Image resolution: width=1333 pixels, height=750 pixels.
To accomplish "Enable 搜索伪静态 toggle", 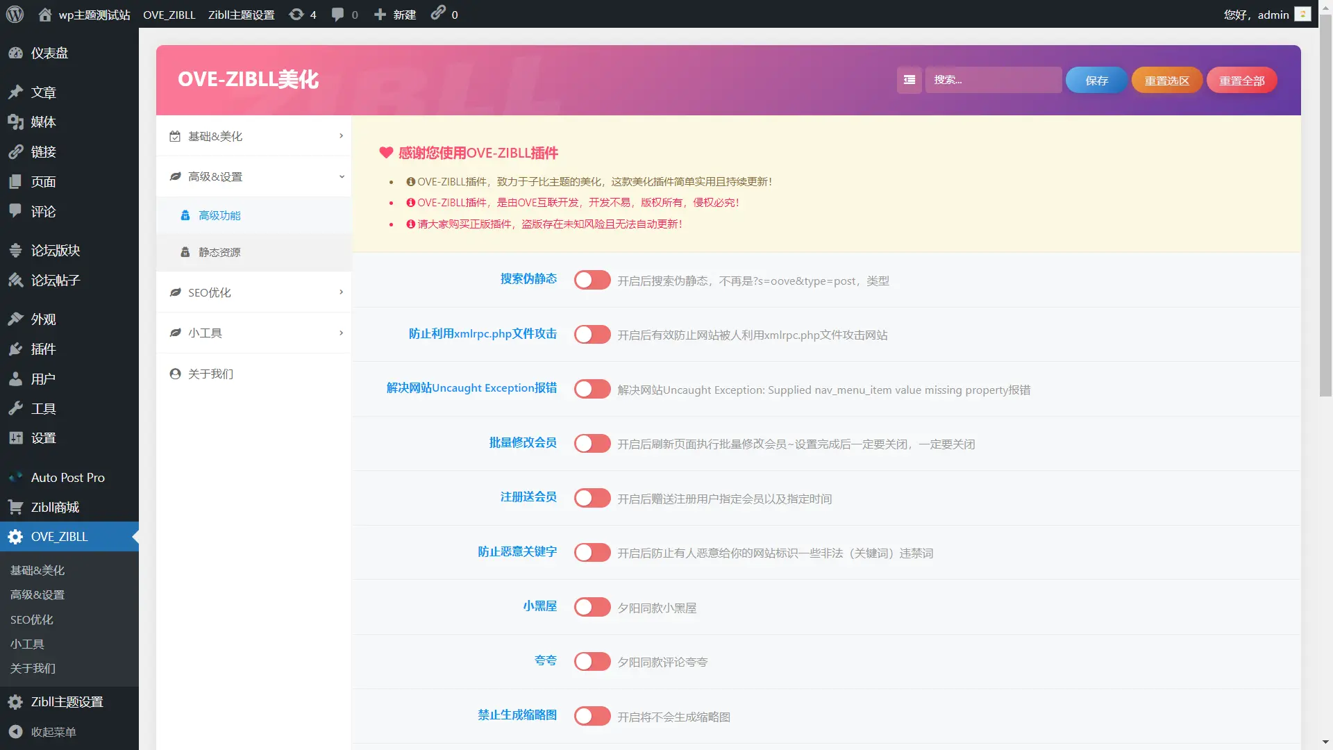I will [x=592, y=280].
